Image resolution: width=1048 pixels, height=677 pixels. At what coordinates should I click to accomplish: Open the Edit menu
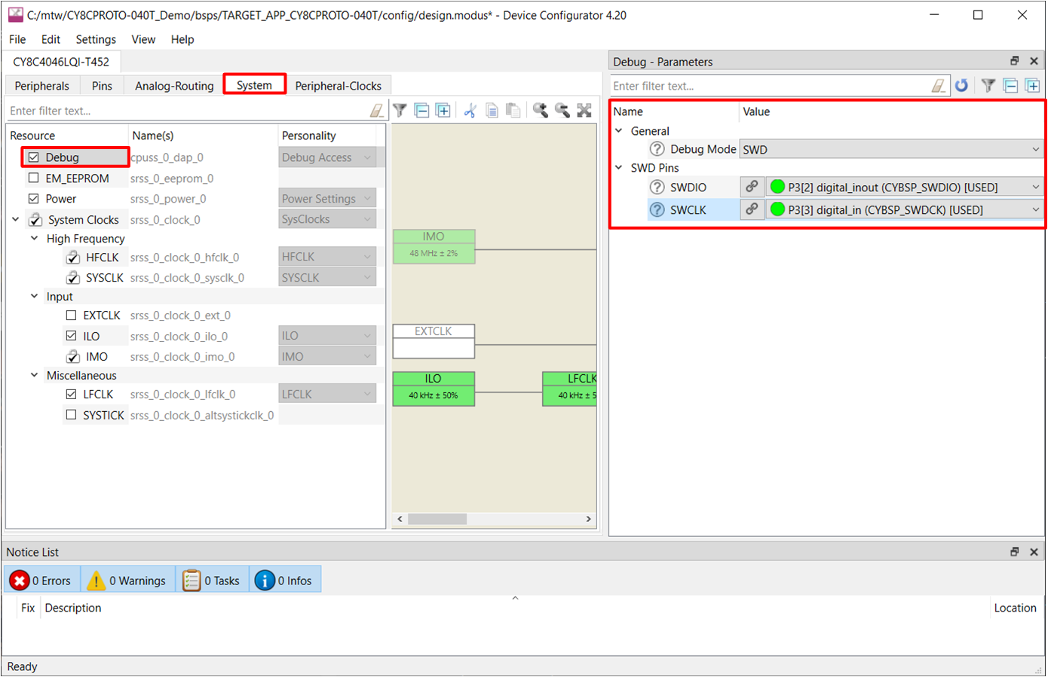coord(51,39)
